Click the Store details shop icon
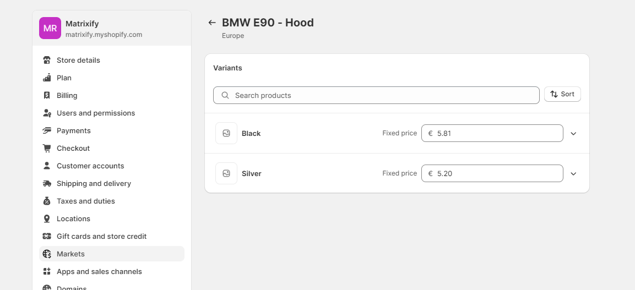This screenshot has width=635, height=290. (47, 60)
